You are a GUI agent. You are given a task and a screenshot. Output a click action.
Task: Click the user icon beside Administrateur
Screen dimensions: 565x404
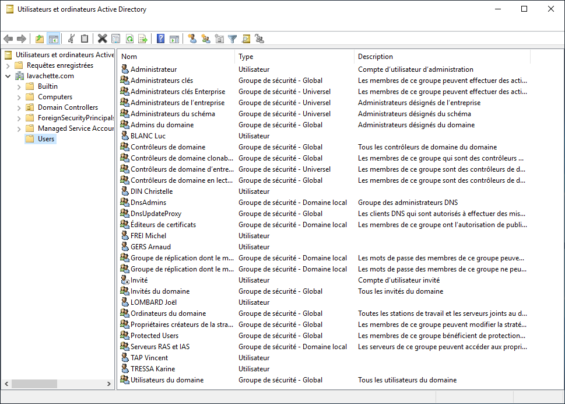(125, 69)
